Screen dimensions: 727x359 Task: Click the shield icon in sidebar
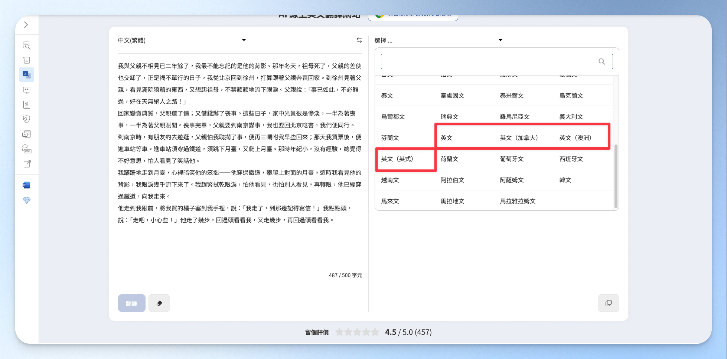(27, 119)
